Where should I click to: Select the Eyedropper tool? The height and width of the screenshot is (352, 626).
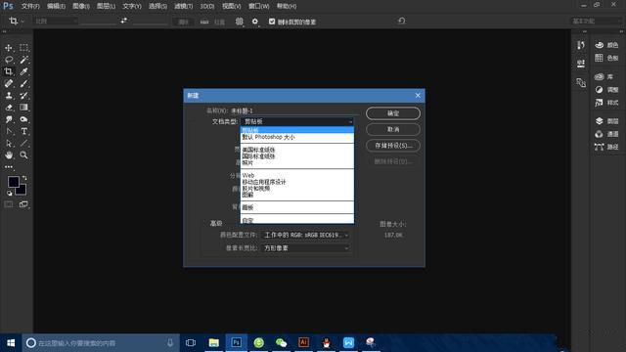click(x=23, y=71)
